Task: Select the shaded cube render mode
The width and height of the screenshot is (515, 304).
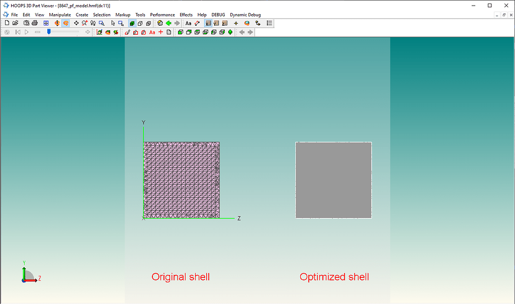Action: pos(132,23)
